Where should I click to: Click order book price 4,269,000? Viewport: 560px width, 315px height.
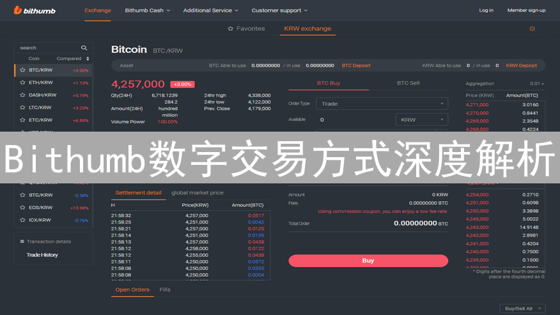(x=477, y=121)
